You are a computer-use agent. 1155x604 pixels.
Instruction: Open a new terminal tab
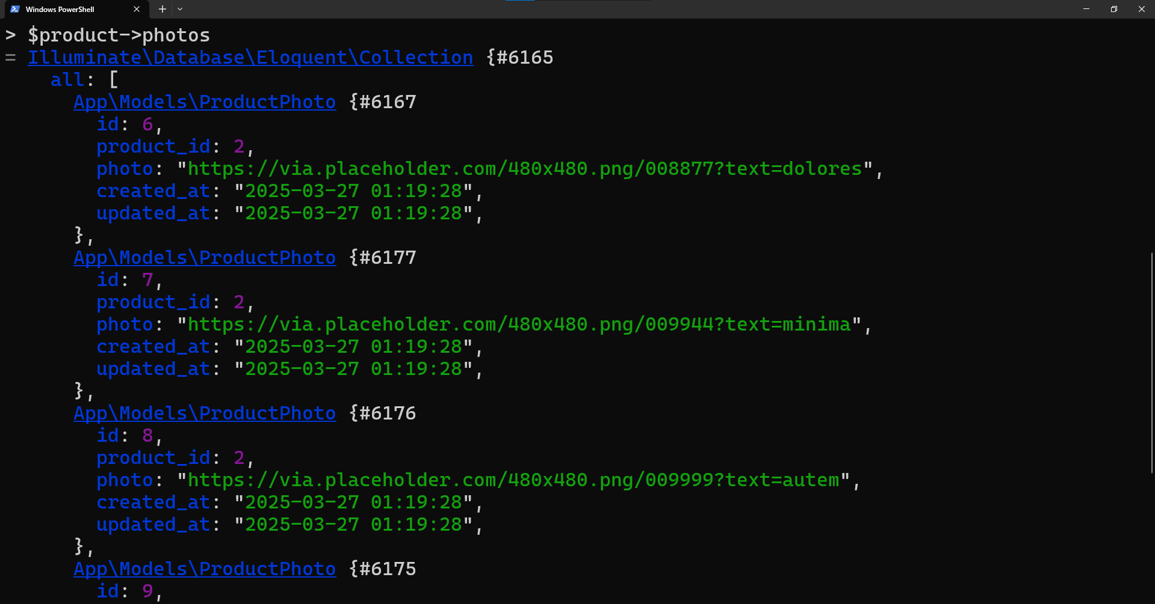[x=162, y=9]
